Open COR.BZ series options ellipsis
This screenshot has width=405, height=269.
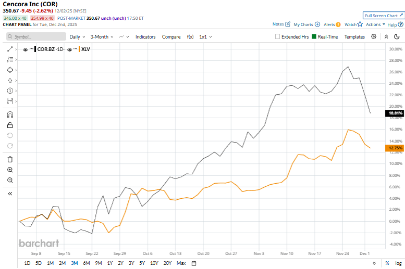[x=31, y=49]
